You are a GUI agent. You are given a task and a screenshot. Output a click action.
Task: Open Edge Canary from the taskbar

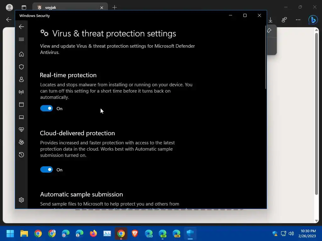[x=176, y=233]
